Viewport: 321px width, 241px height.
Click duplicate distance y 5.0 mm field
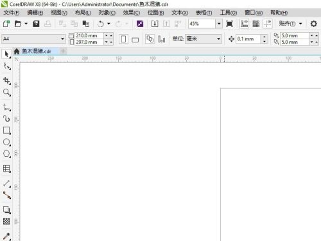[295, 42]
